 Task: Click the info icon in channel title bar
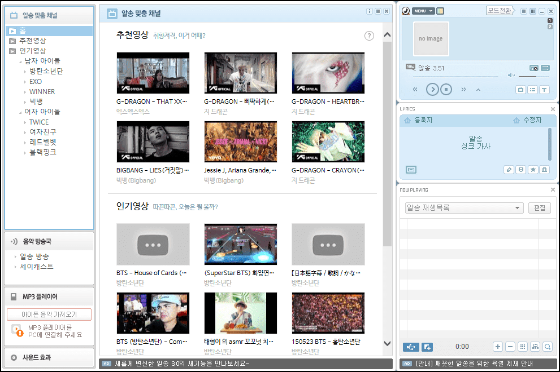[x=370, y=11]
